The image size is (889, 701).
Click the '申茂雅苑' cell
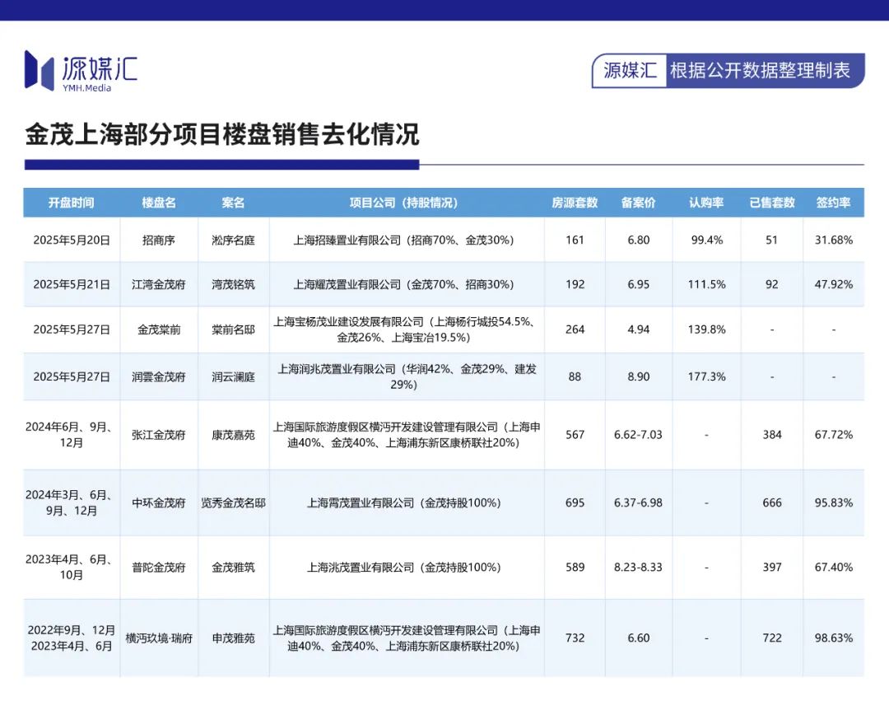[x=233, y=638]
